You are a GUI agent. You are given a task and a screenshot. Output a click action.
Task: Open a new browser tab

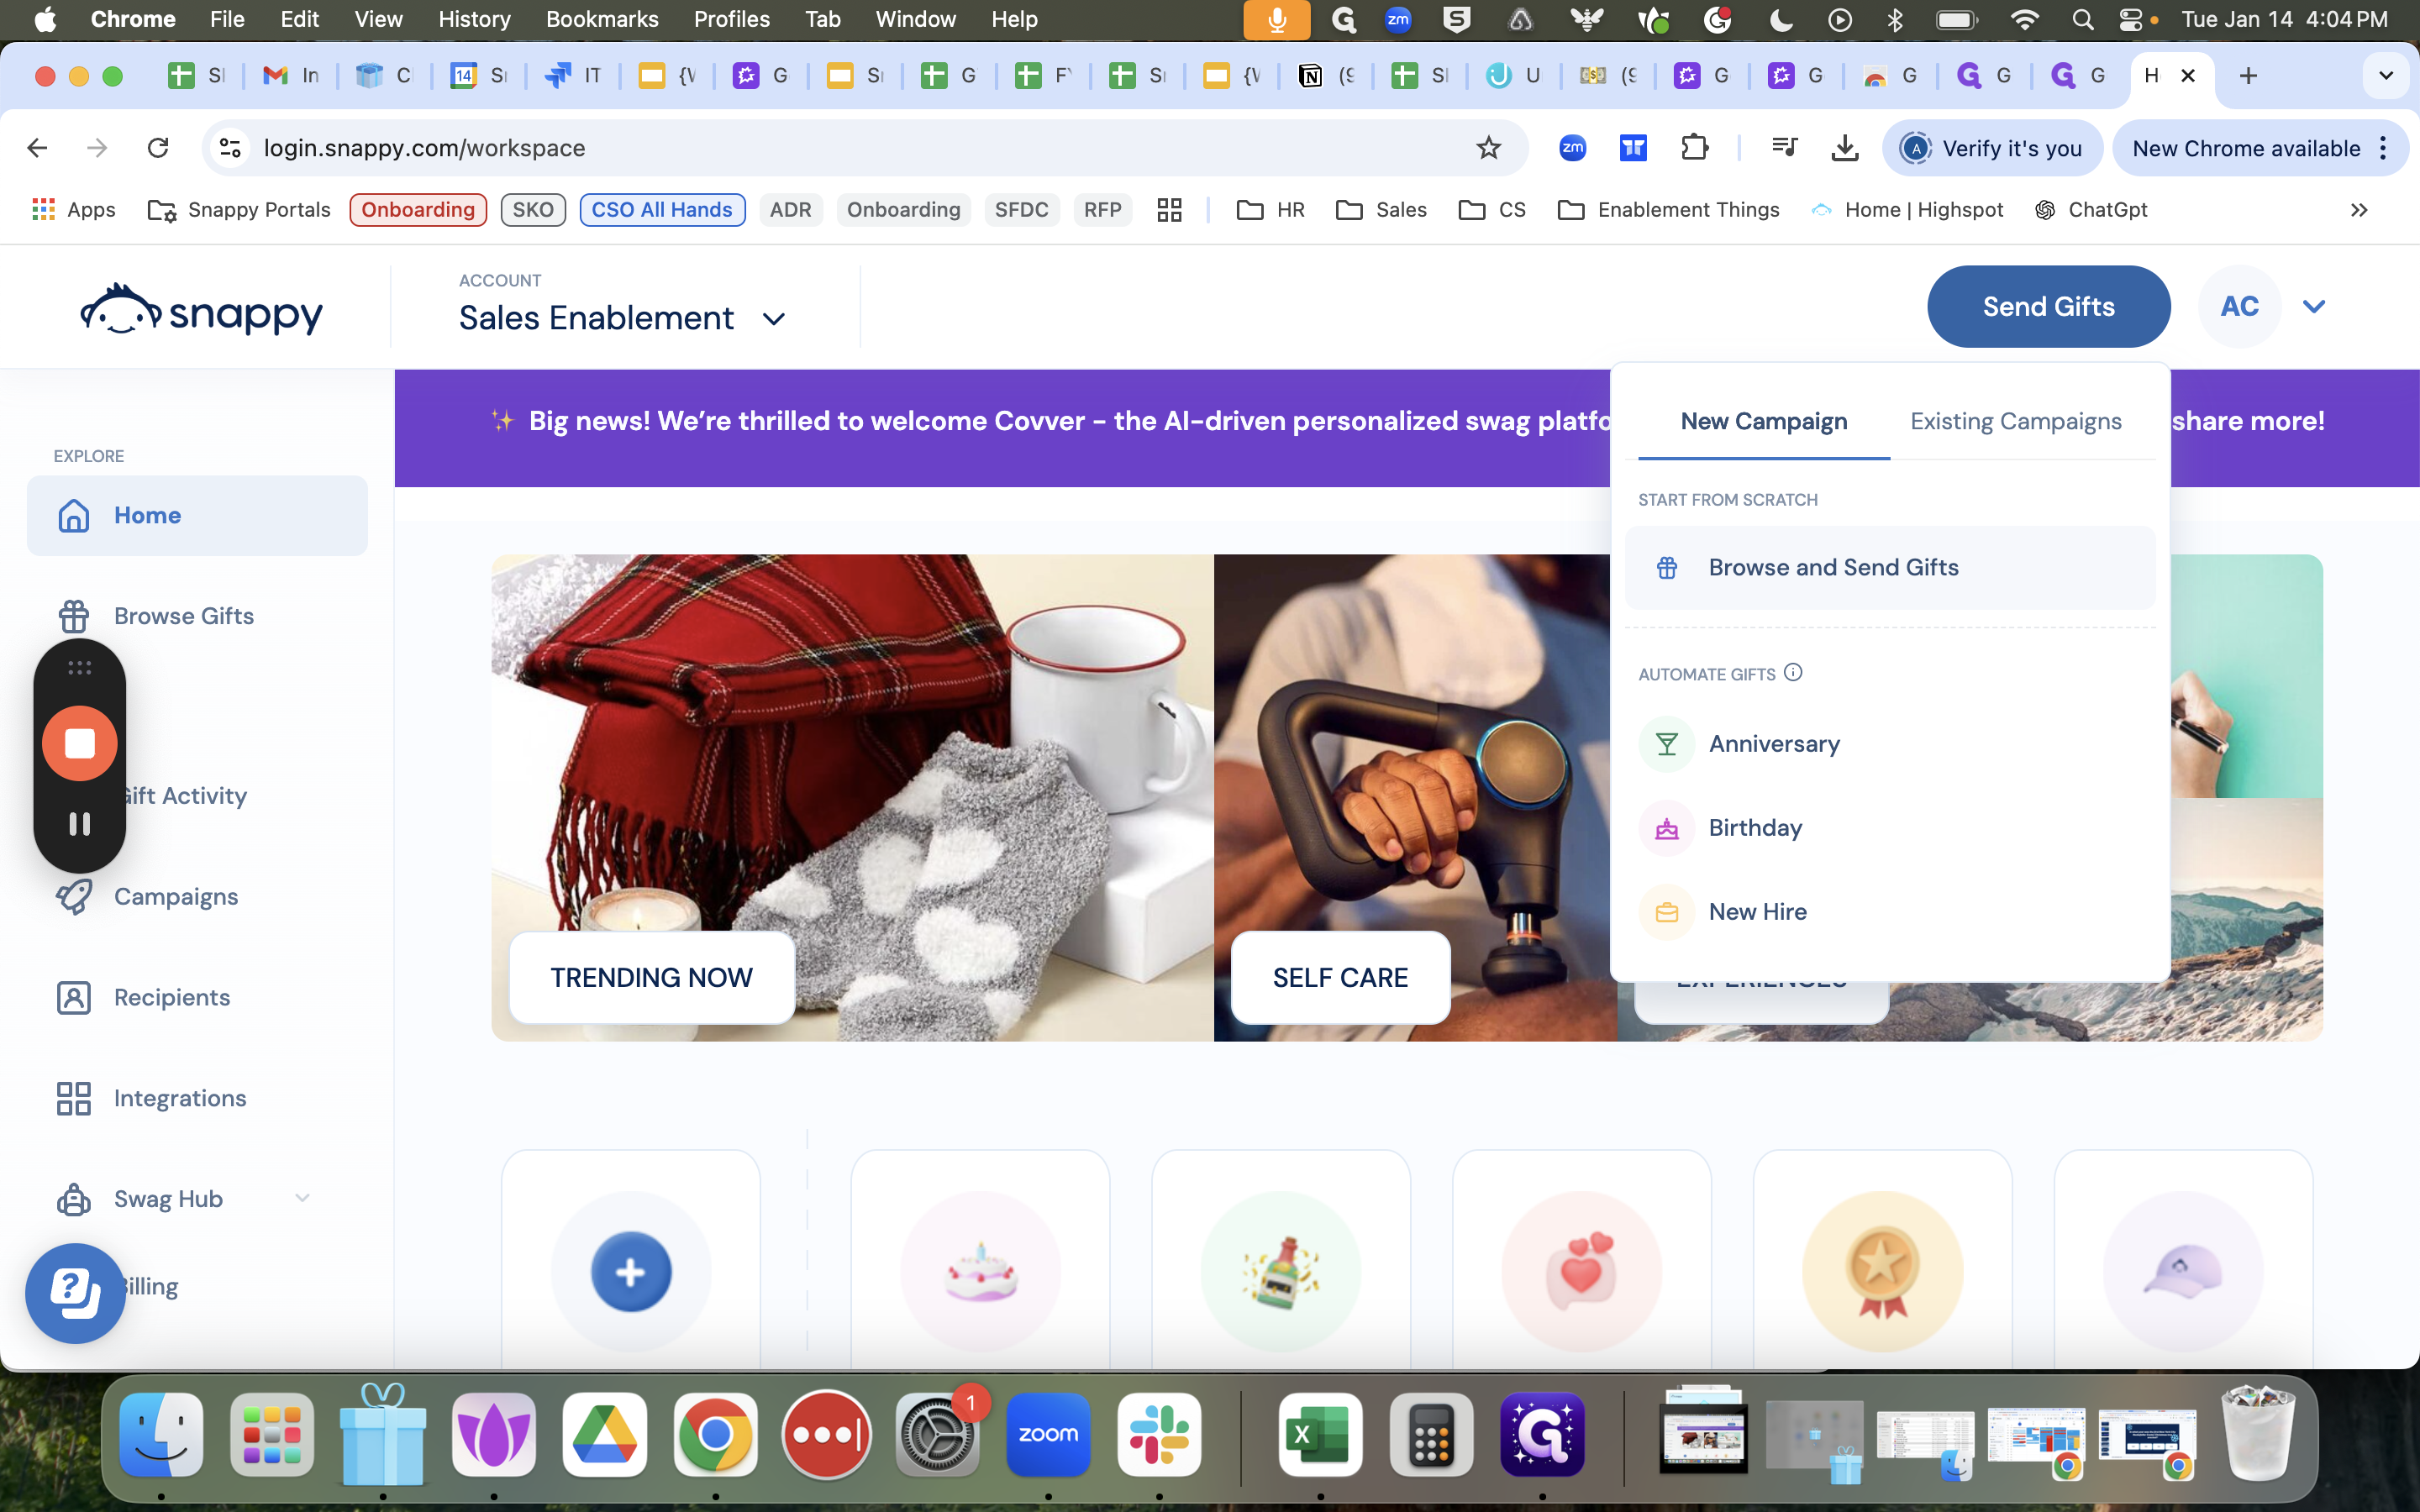(2249, 76)
